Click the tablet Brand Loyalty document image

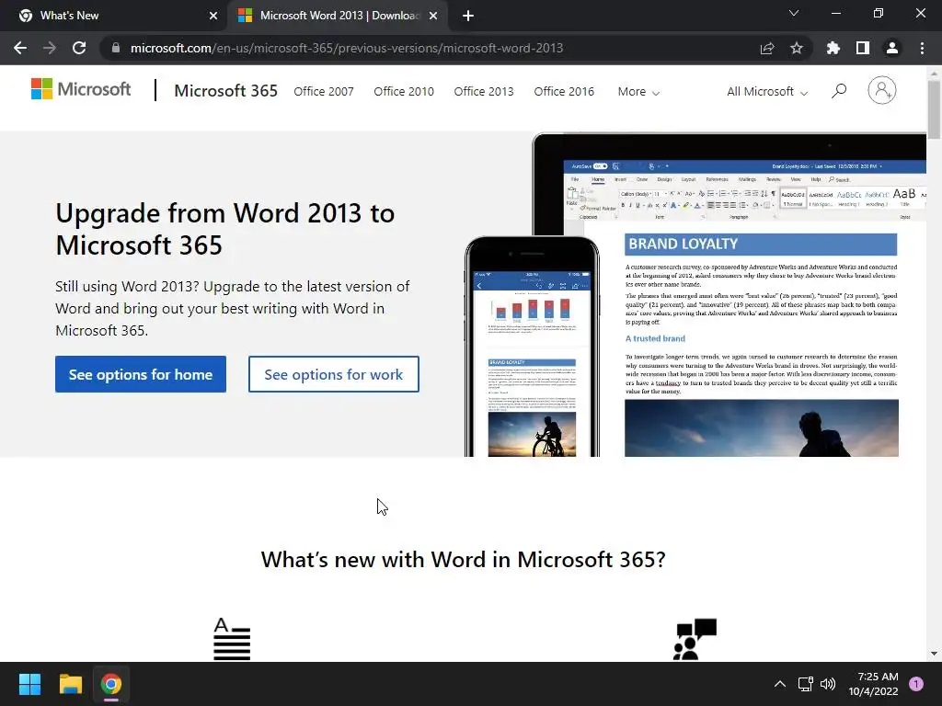coord(761,346)
